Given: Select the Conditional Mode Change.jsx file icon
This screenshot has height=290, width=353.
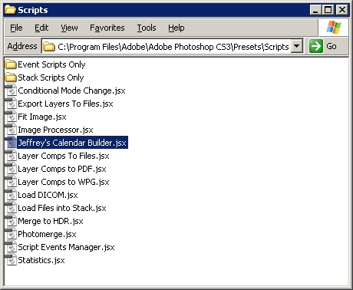Looking at the screenshot, I should tap(11, 91).
